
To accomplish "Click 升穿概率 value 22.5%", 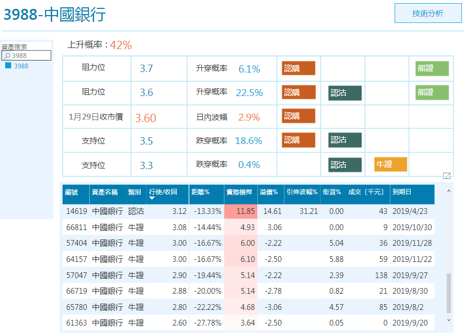I will pos(249,92).
